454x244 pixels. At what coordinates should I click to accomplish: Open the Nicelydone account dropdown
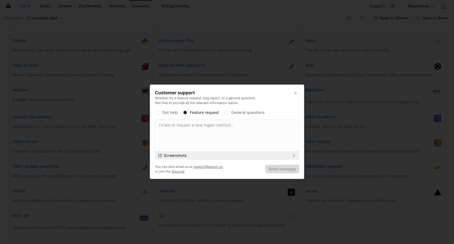[x=421, y=6]
